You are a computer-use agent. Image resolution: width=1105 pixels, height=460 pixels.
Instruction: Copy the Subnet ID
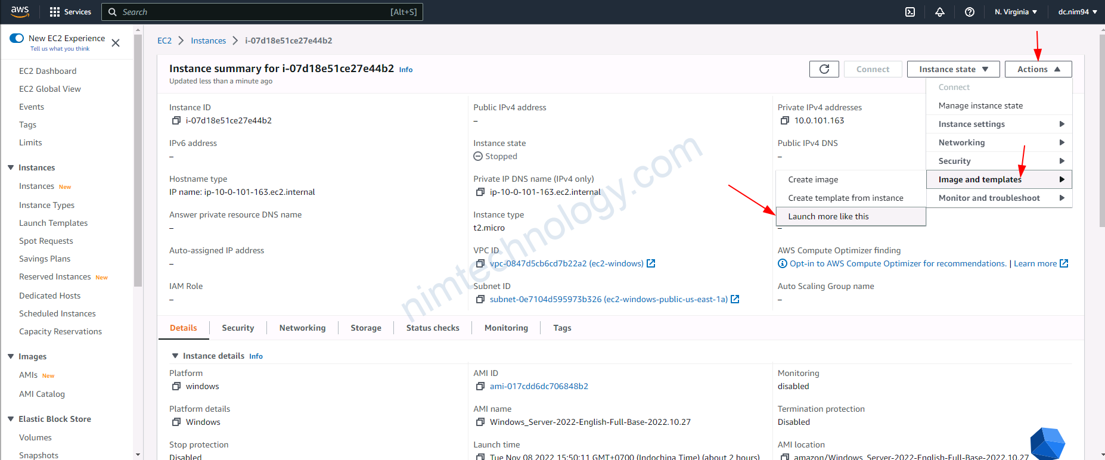tap(480, 299)
